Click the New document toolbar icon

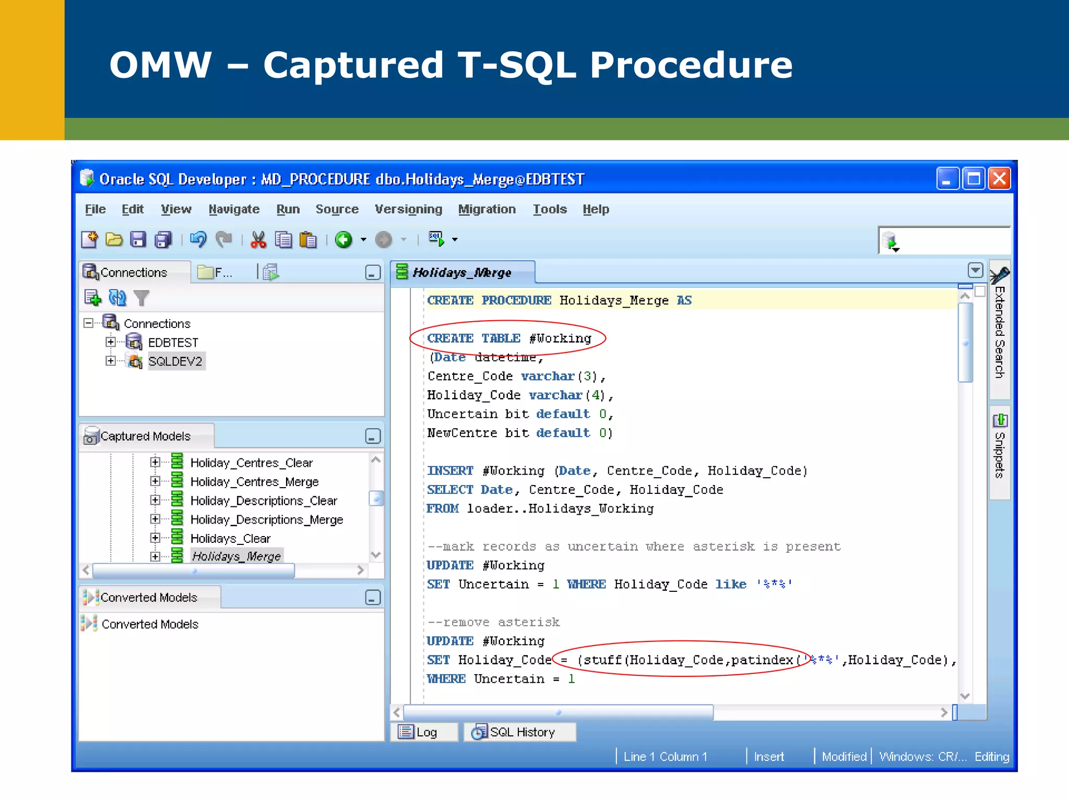point(90,240)
